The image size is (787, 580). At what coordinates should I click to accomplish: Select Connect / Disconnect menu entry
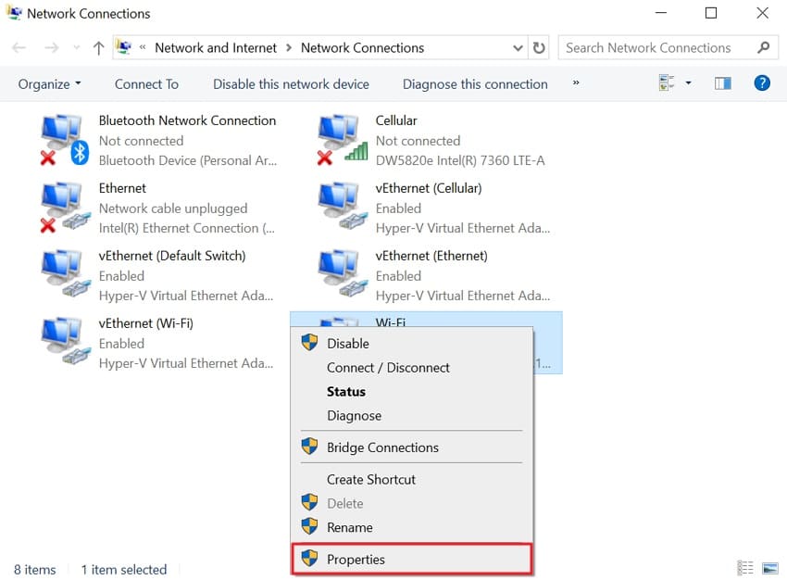click(411, 368)
